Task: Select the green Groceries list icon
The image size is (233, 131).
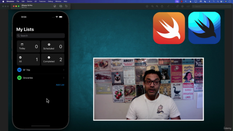Action: click(19, 78)
